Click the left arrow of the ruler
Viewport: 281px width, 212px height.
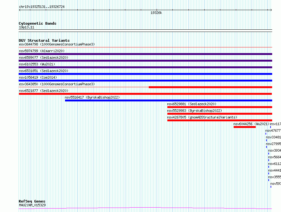click(20, 10)
